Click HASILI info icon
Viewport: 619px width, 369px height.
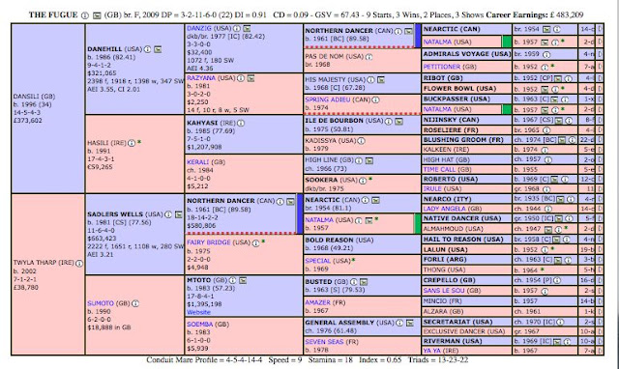132,143
